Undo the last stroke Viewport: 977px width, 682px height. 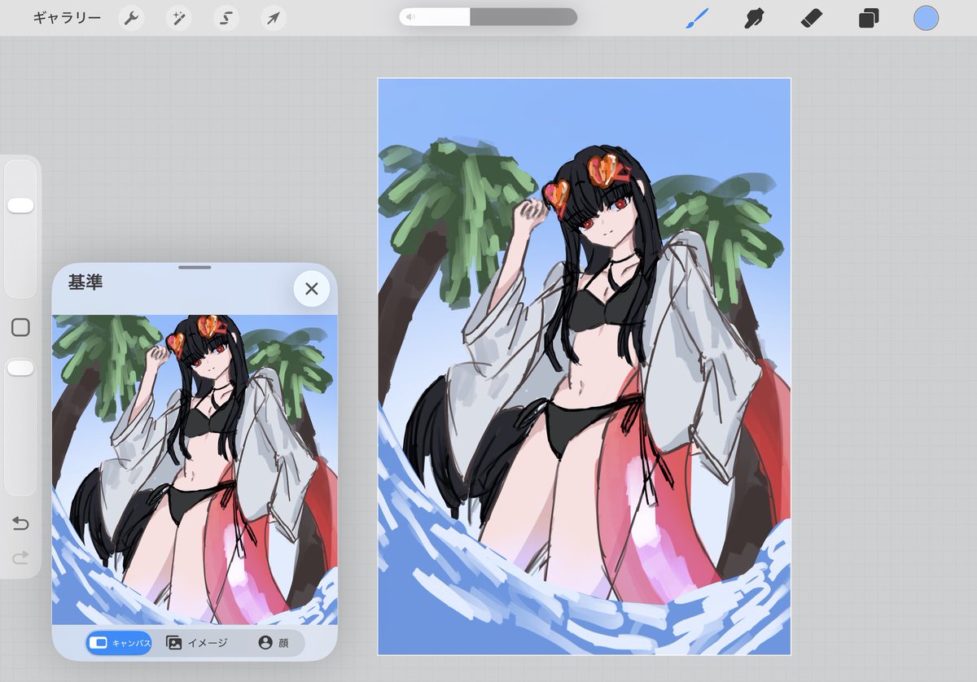point(20,523)
